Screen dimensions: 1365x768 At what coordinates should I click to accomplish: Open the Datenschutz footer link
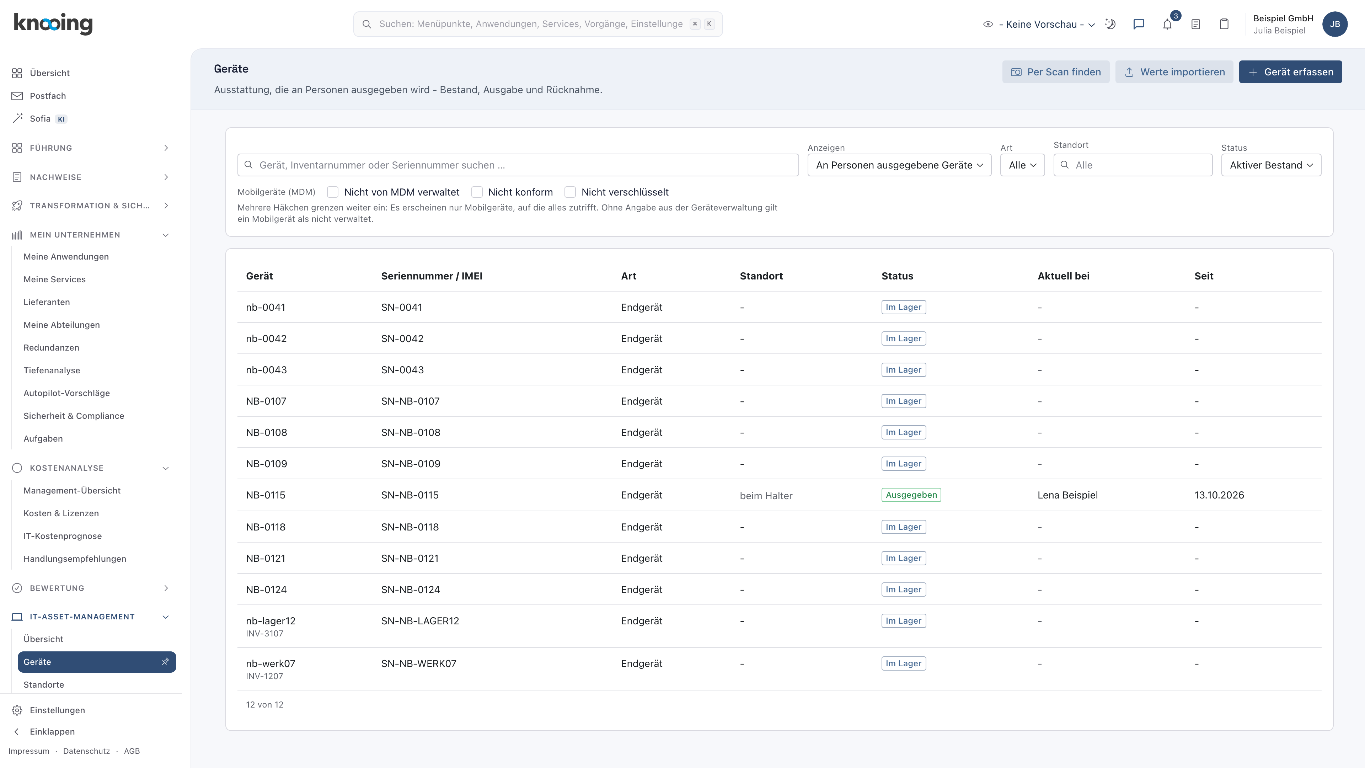(x=86, y=751)
